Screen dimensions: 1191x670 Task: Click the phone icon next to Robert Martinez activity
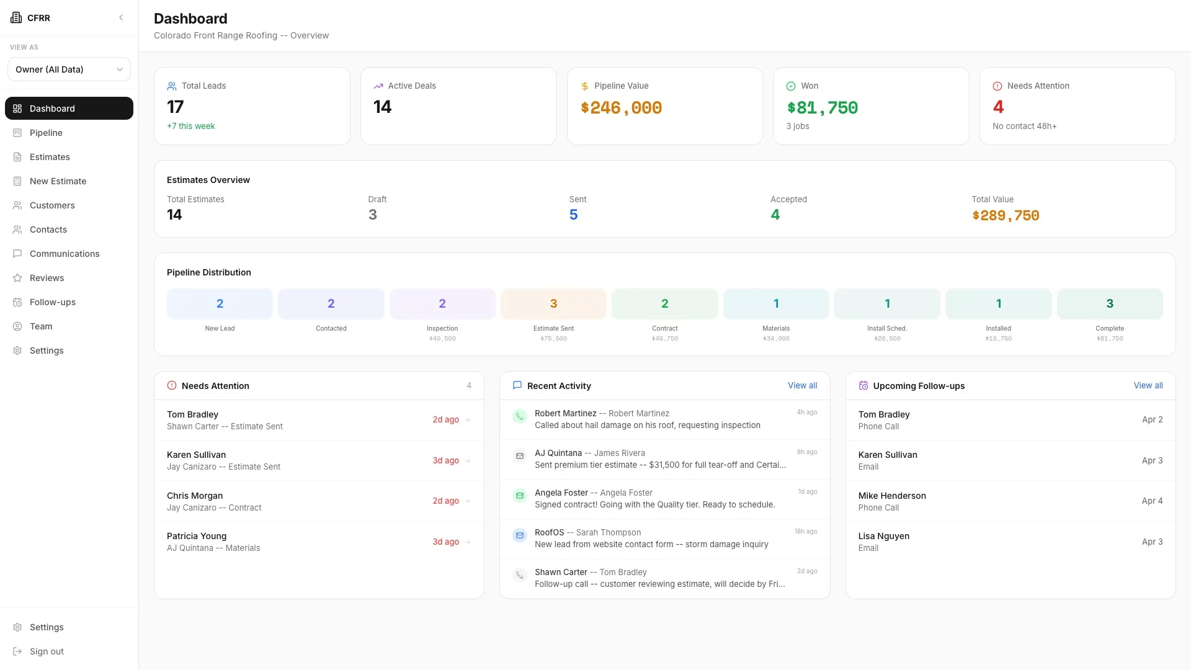pyautogui.click(x=519, y=416)
